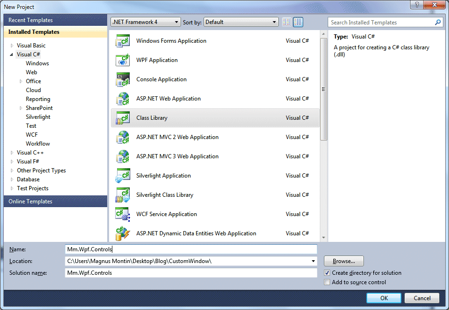Viewport: 449px width, 310px height.
Task: Click the Console Application icon
Action: click(122, 79)
